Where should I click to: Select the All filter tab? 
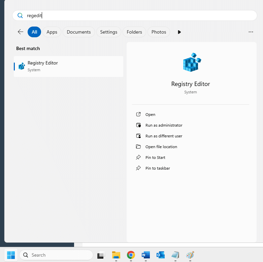pos(34,32)
